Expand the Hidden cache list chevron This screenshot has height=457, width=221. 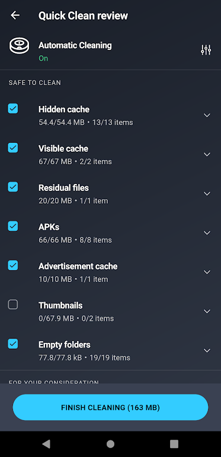pos(207,115)
